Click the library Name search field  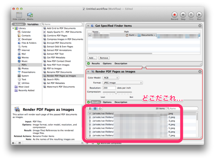tap(62, 24)
